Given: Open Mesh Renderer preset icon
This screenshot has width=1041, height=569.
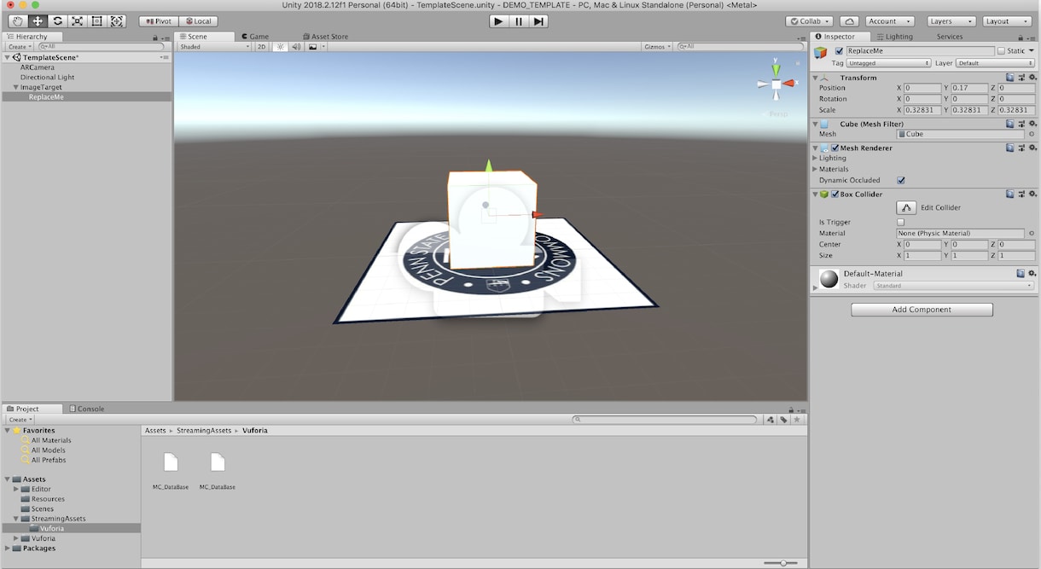Looking at the screenshot, I should (1021, 148).
